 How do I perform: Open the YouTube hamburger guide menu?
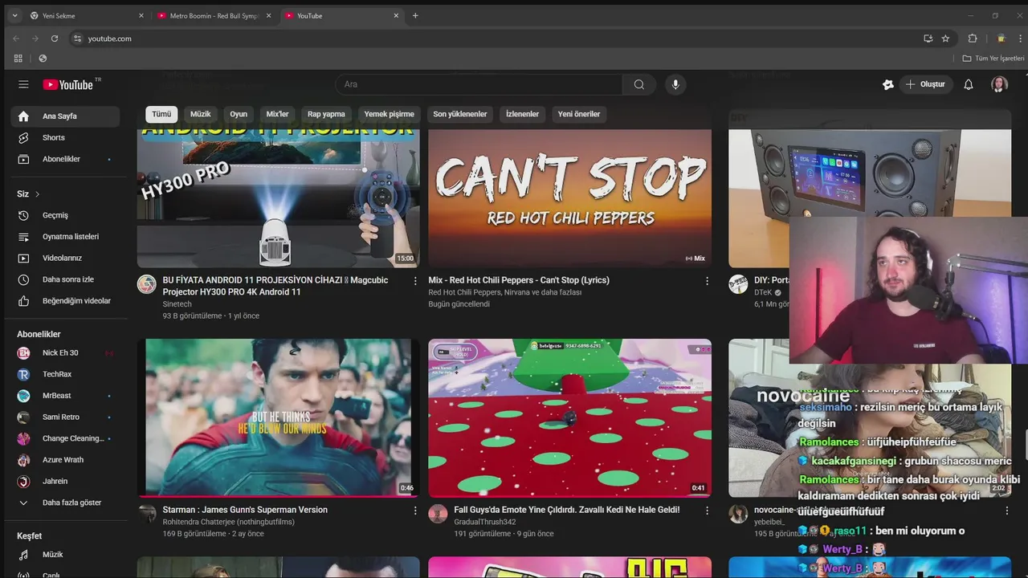[x=23, y=84]
